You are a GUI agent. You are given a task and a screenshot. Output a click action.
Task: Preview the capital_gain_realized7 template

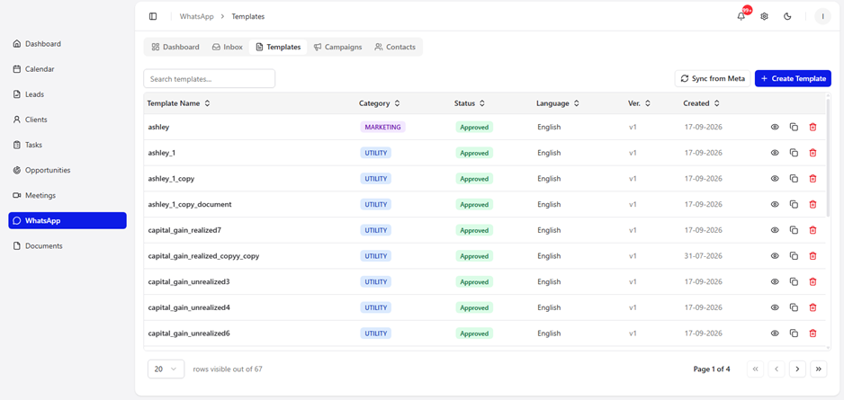[775, 230]
